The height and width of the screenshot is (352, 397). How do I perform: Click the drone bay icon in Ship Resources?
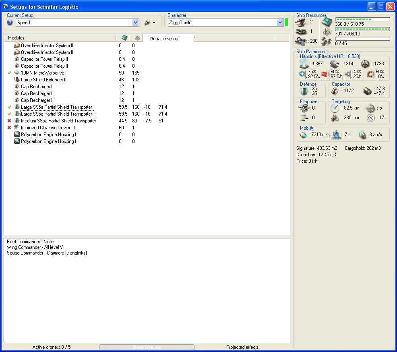click(x=327, y=41)
